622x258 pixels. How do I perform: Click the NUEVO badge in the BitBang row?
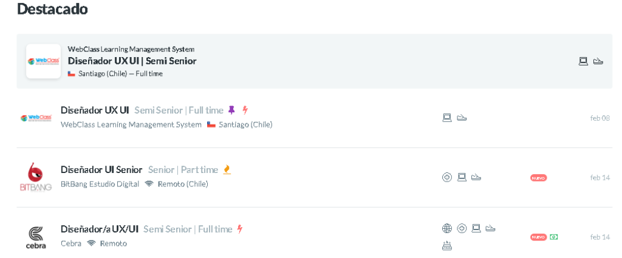pyautogui.click(x=539, y=178)
